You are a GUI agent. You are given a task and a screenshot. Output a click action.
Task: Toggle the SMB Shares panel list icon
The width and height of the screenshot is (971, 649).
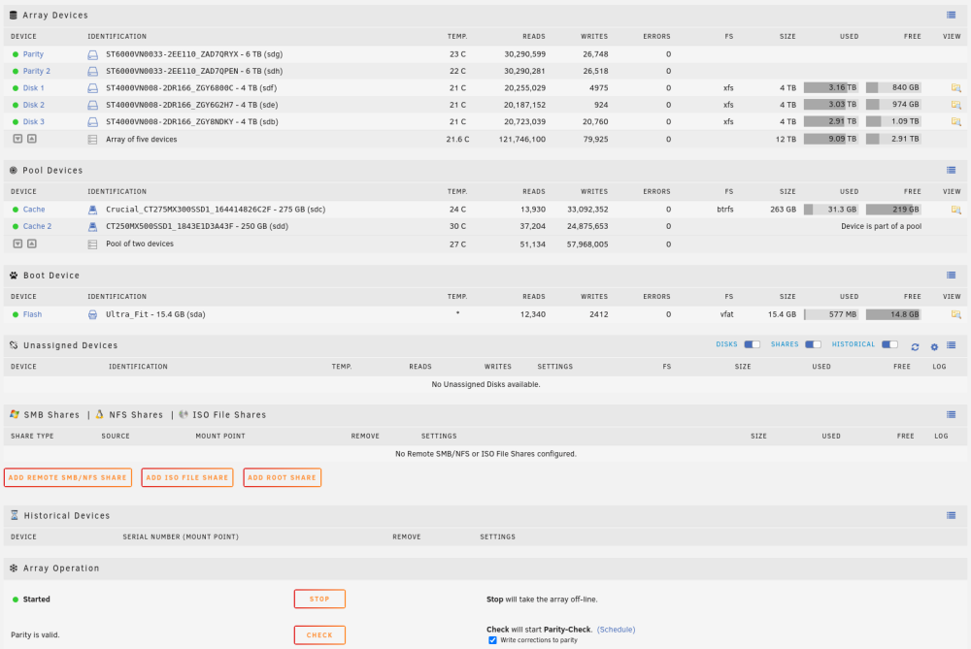952,414
